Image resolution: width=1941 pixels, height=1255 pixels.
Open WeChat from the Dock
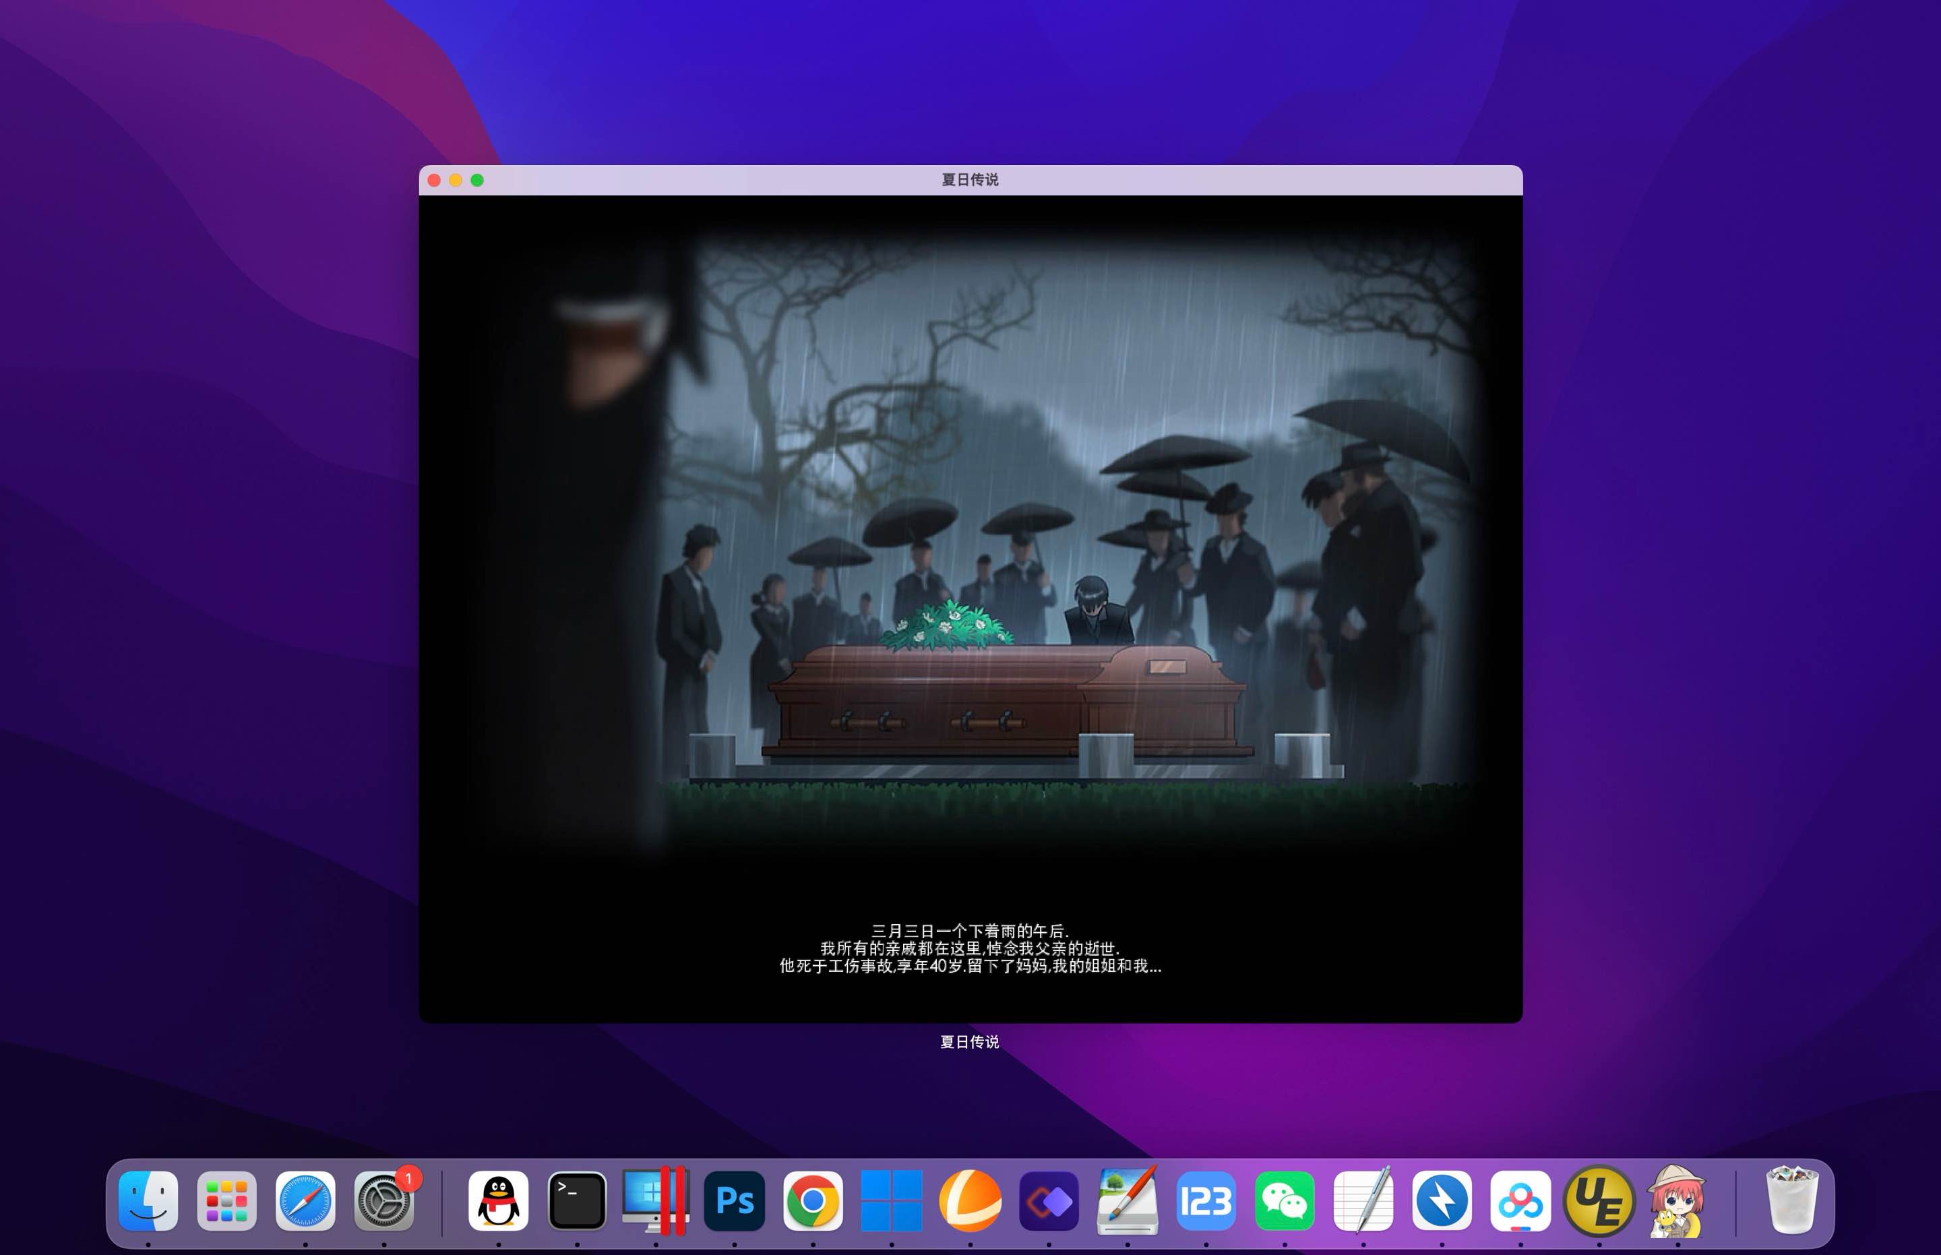[x=1284, y=1201]
